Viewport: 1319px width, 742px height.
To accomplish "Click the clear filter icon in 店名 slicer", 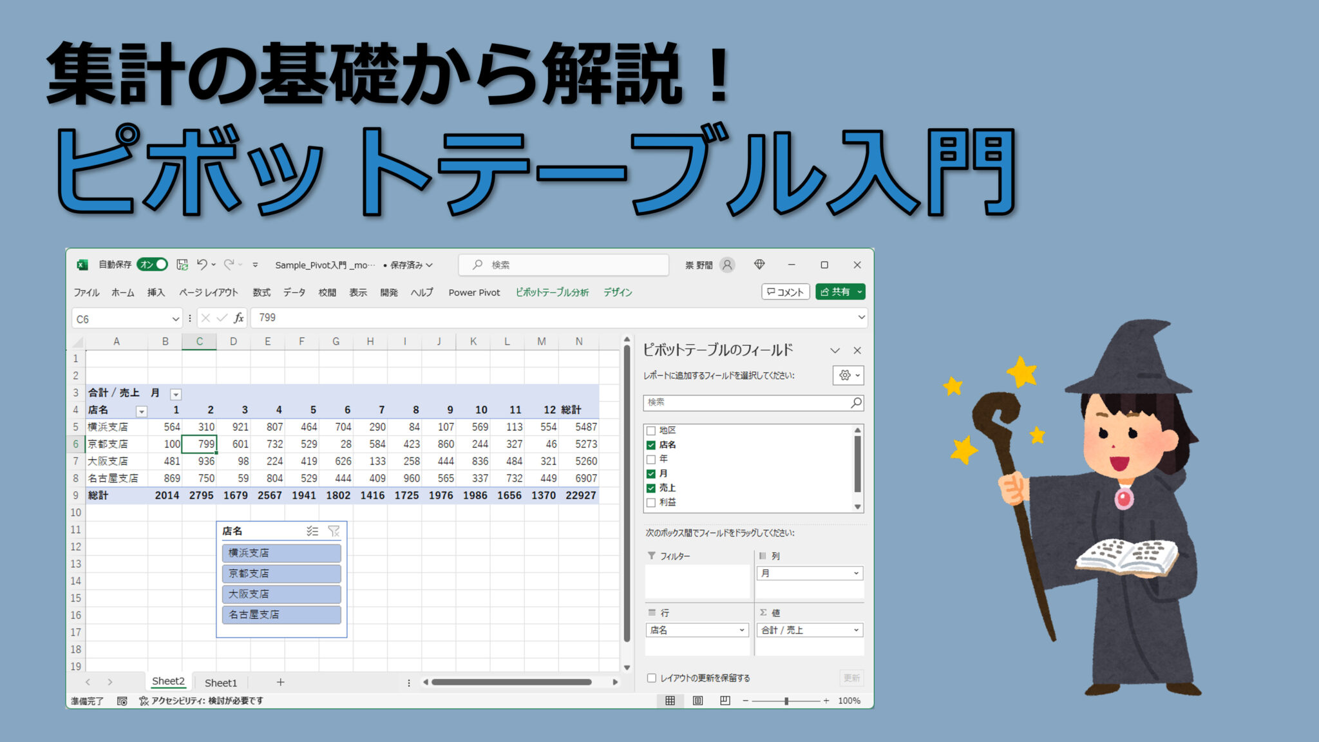I will point(334,531).
